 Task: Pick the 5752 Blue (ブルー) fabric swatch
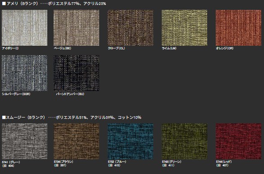[x=131, y=141]
